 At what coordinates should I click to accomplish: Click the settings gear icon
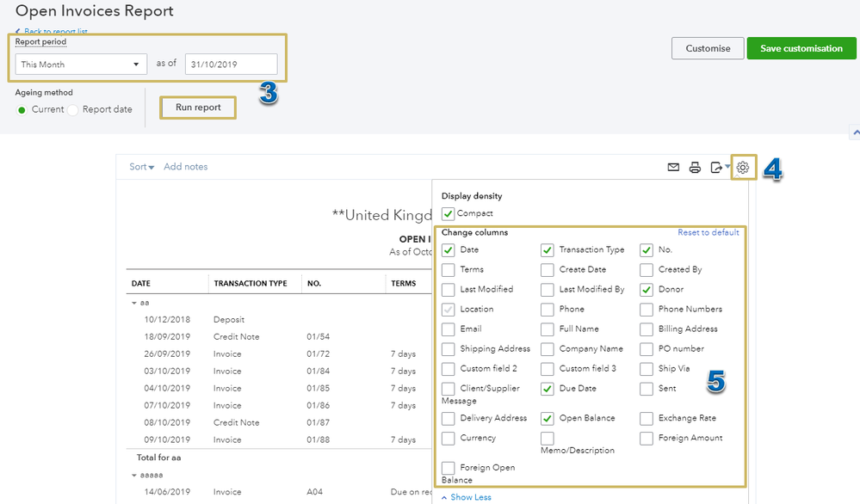click(x=743, y=168)
